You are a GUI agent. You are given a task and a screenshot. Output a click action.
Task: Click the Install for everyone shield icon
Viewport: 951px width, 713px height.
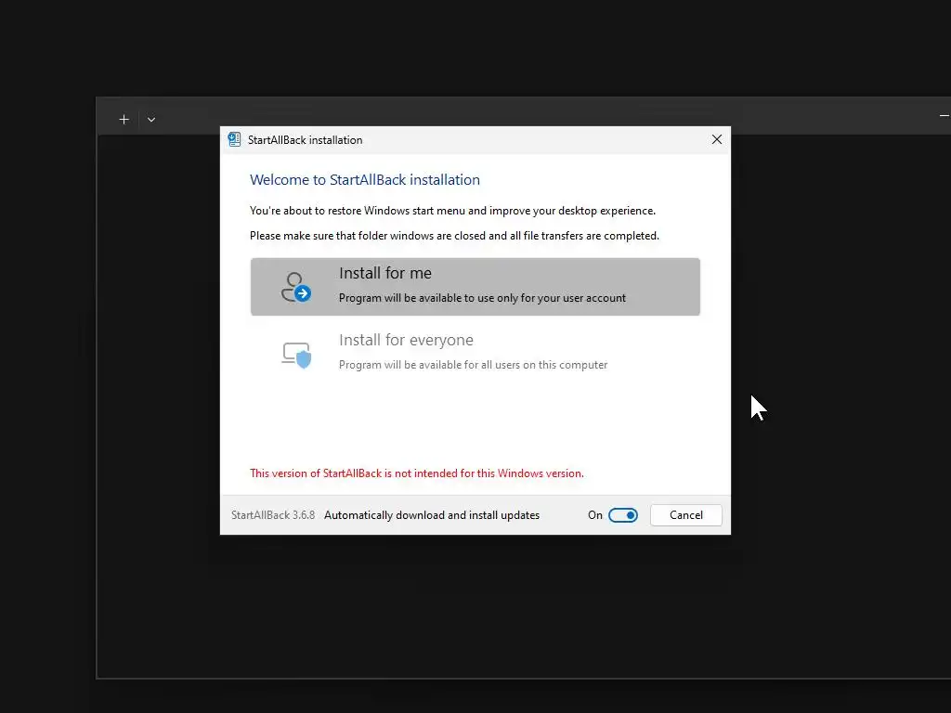pyautogui.click(x=296, y=355)
